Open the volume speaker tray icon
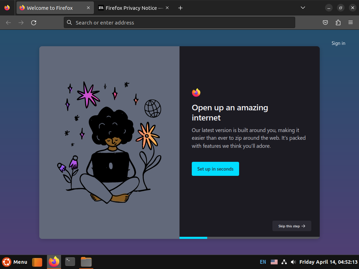Viewport: 359px width, 269px height. pyautogui.click(x=293, y=262)
